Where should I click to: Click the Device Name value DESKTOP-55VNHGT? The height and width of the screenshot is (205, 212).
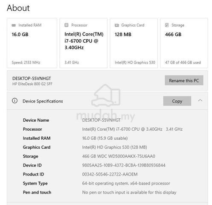(x=102, y=120)
